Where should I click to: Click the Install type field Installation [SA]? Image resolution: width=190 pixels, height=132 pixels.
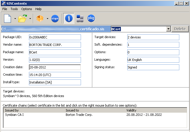point(55,82)
